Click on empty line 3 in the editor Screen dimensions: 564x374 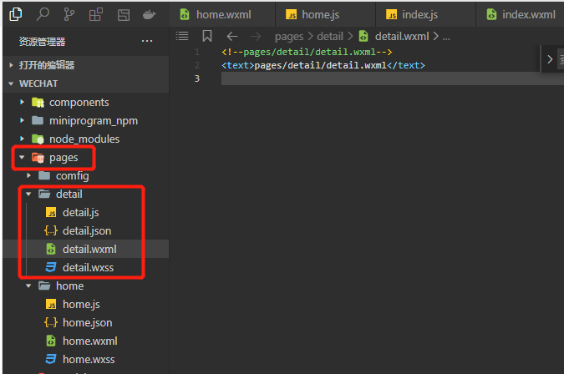point(376,78)
